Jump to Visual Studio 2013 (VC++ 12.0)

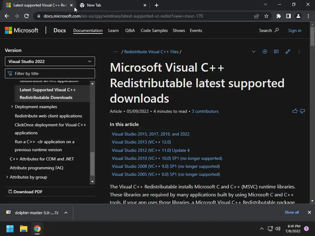[141, 142]
